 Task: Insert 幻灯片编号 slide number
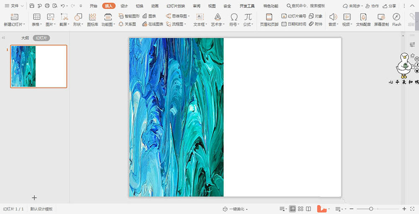click(x=294, y=16)
